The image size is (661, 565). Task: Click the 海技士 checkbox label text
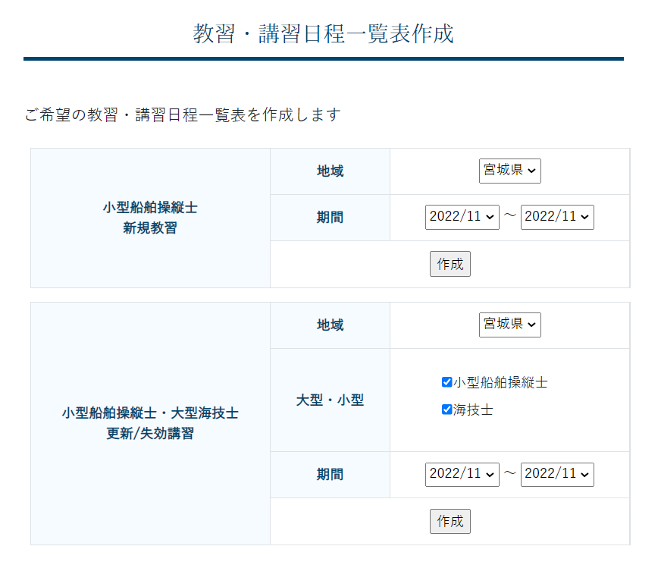[473, 410]
